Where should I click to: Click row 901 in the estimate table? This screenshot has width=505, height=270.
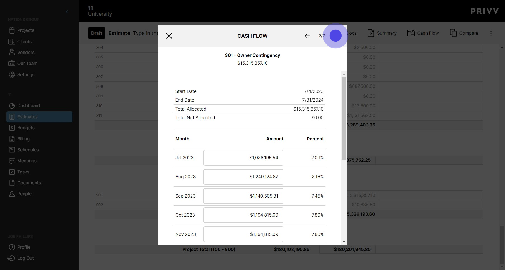(99, 195)
